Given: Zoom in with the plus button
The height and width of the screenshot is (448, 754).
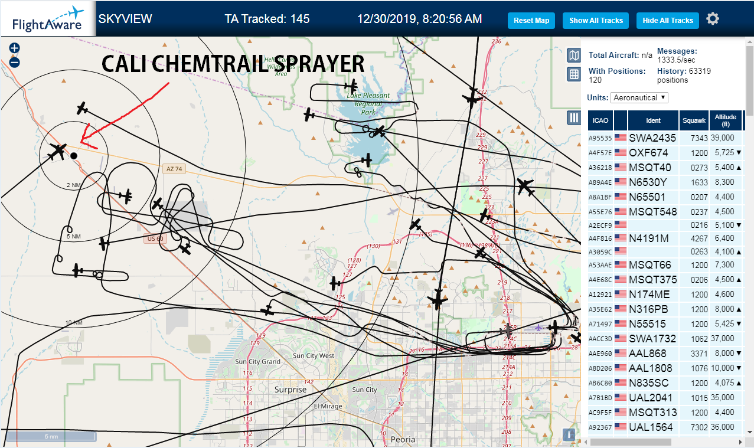Looking at the screenshot, I should [x=15, y=48].
